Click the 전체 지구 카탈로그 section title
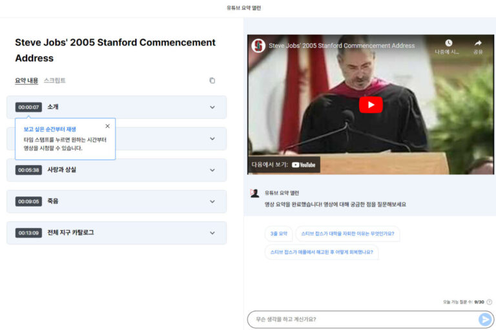 tap(70, 232)
